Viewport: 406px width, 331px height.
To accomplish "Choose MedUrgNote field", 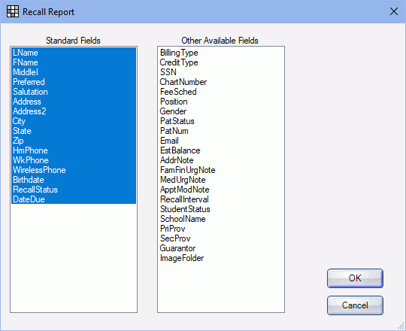I will click(221, 180).
